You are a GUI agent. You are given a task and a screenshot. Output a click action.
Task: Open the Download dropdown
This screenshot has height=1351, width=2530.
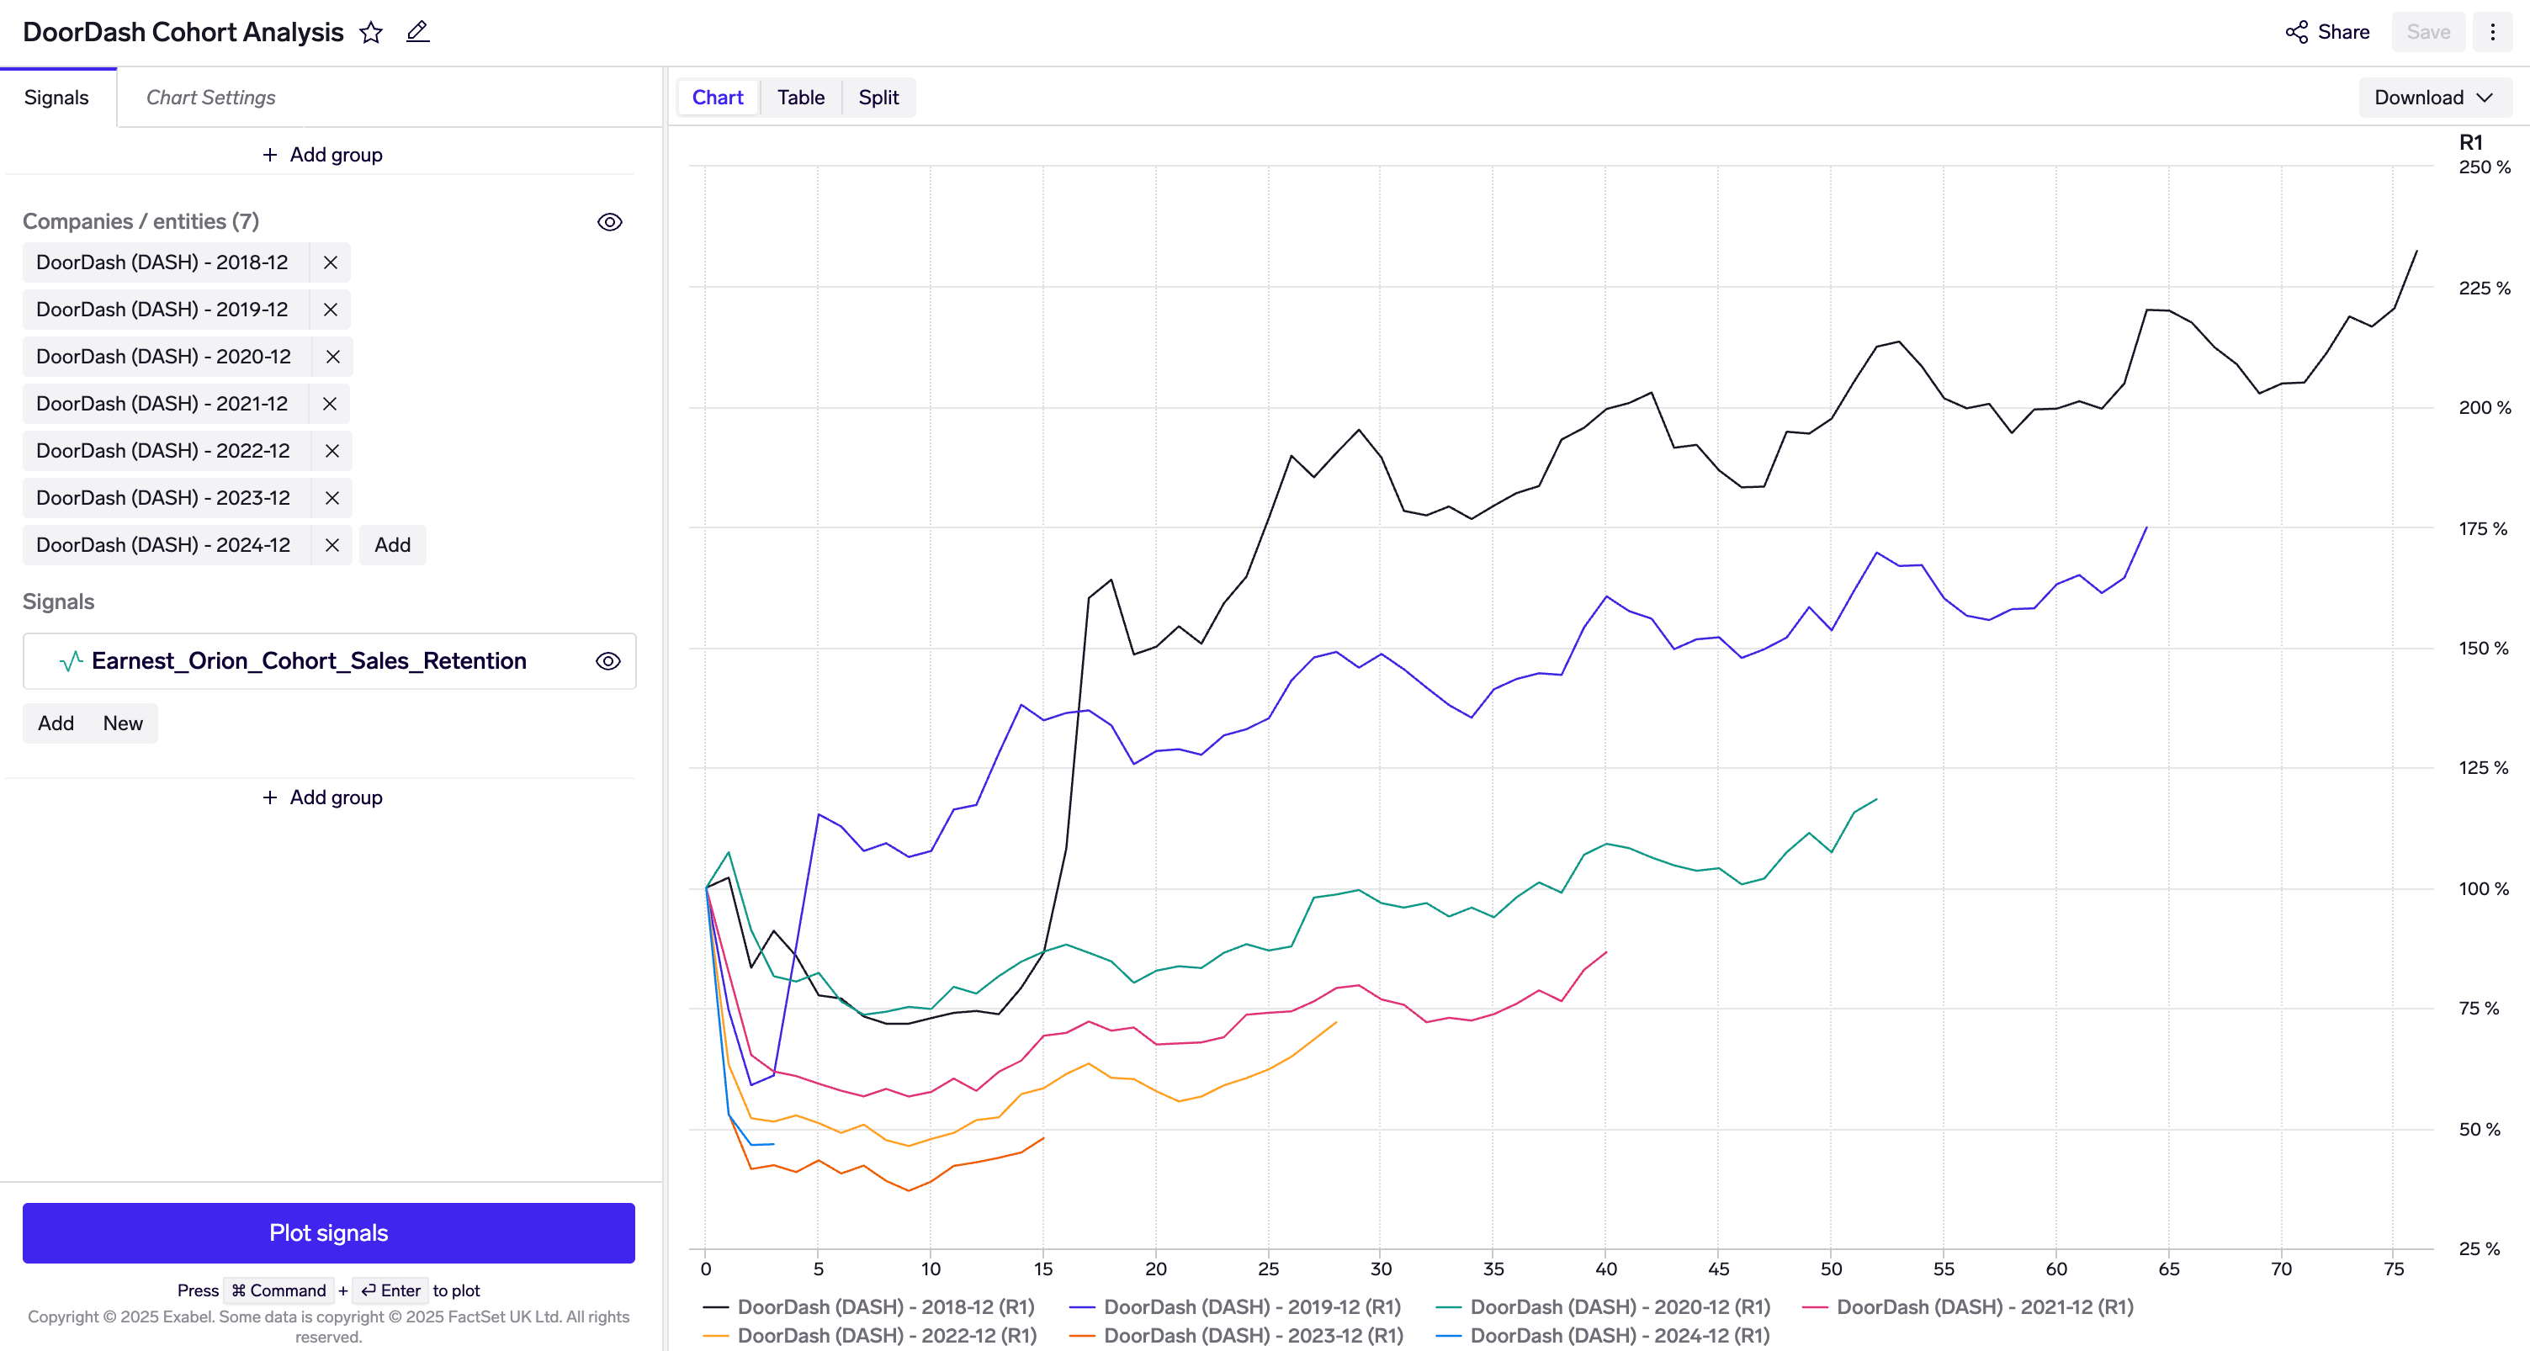point(2434,98)
